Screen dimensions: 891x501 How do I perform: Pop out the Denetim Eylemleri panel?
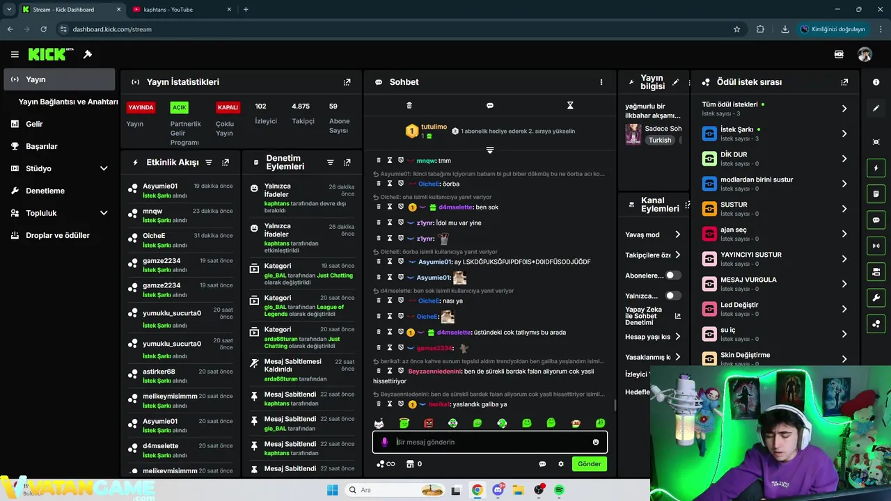(x=347, y=162)
